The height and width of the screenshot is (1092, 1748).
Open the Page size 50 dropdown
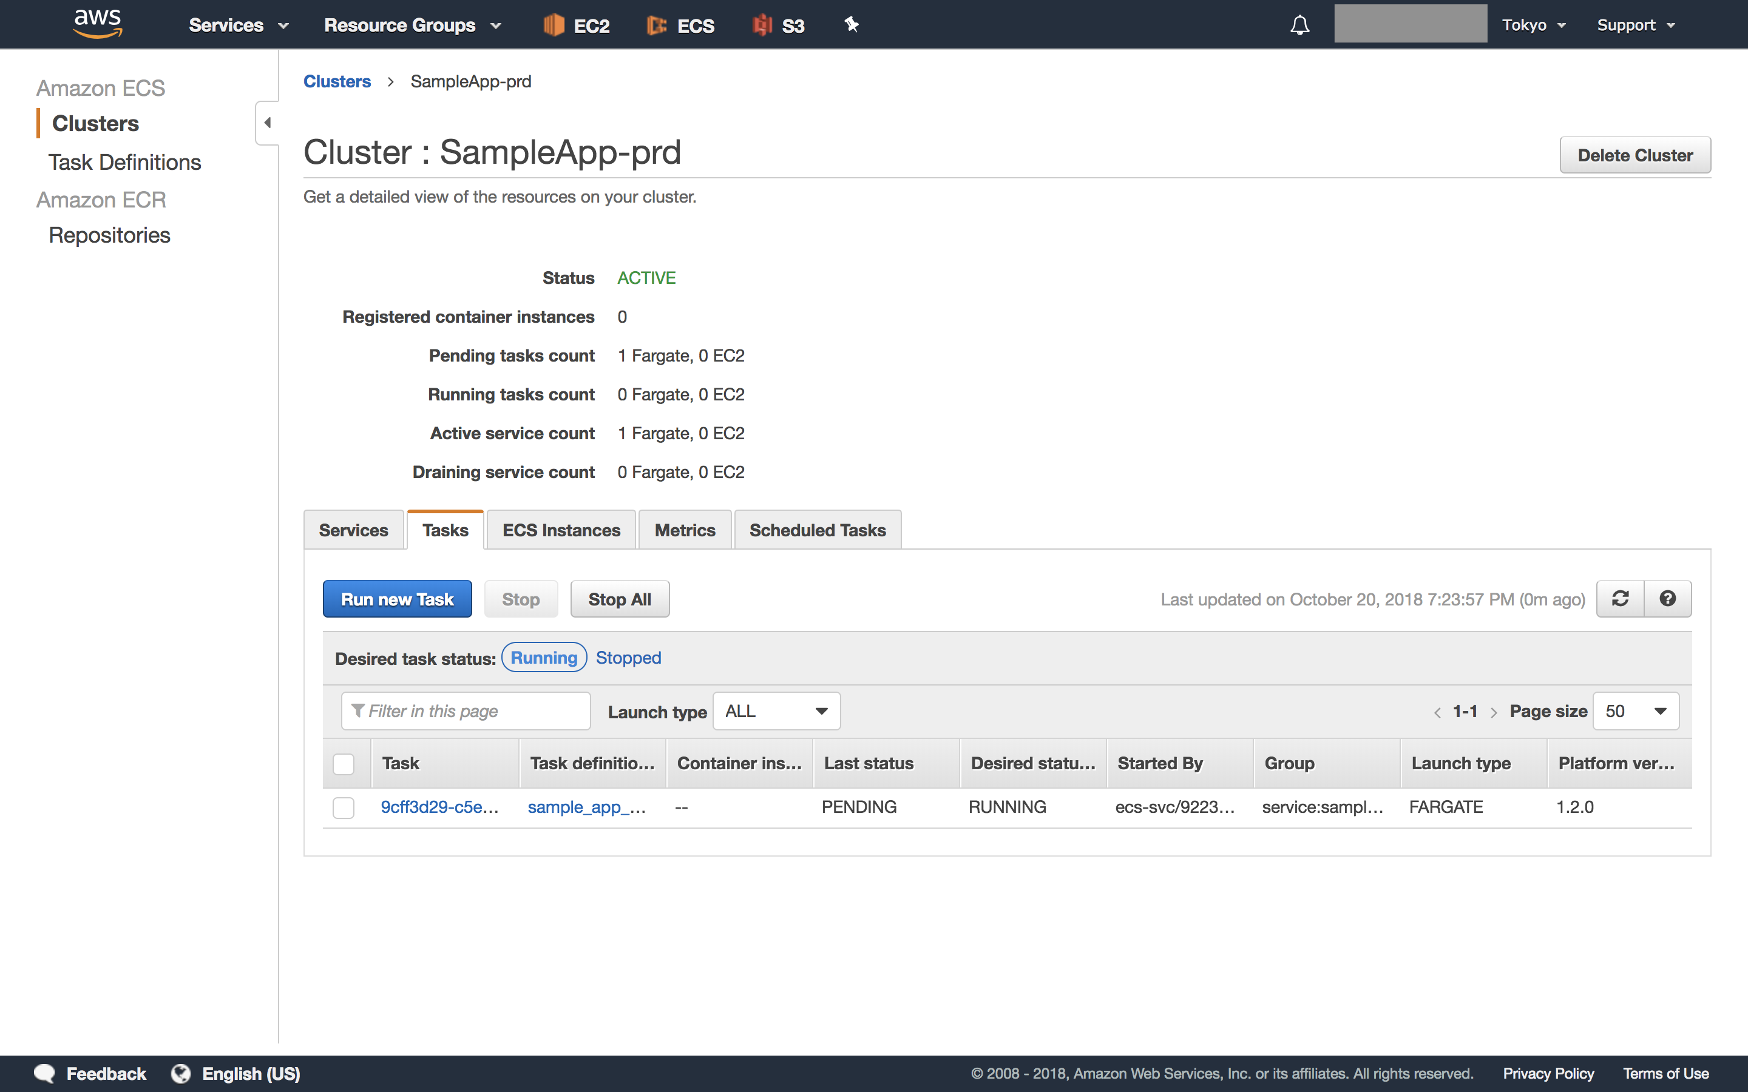(1635, 710)
